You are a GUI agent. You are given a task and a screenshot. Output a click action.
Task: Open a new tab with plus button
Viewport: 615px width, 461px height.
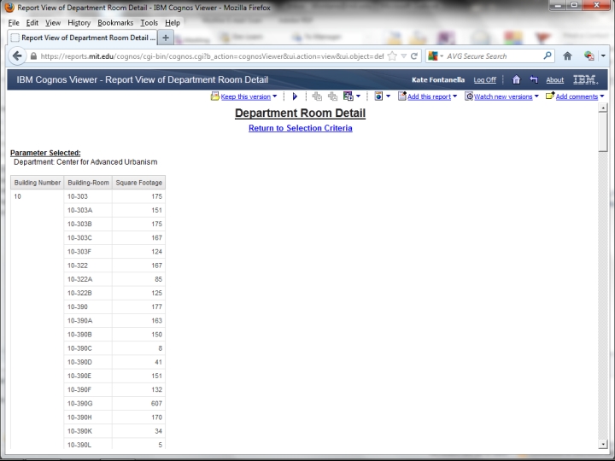[165, 38]
